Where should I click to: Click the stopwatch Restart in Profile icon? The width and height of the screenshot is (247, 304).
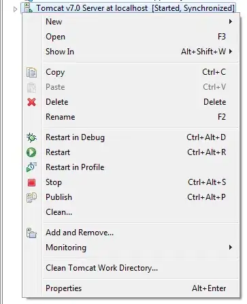point(31,167)
